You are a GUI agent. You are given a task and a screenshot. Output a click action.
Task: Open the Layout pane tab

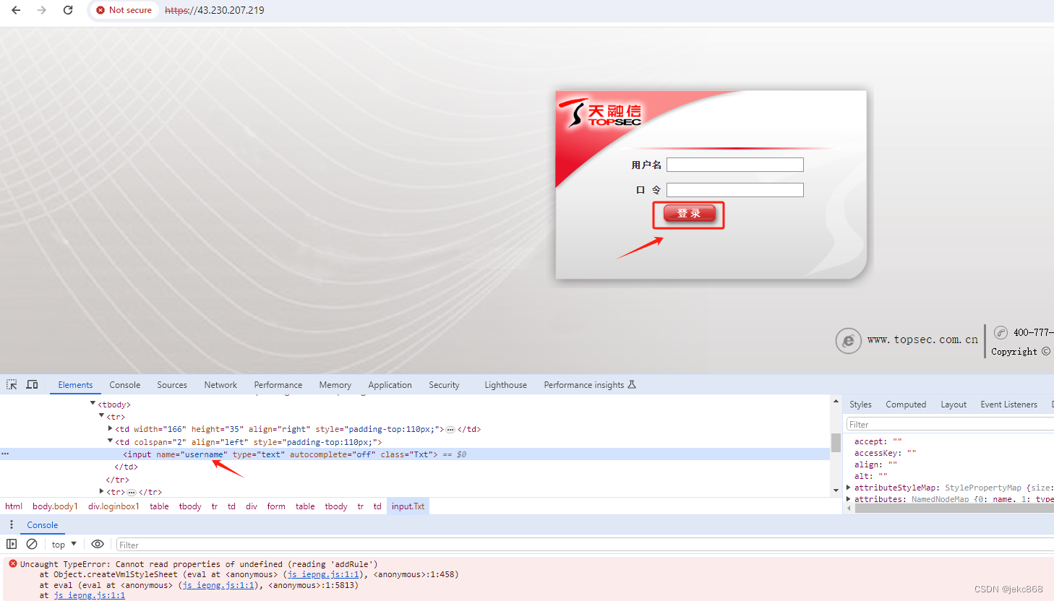coord(954,405)
